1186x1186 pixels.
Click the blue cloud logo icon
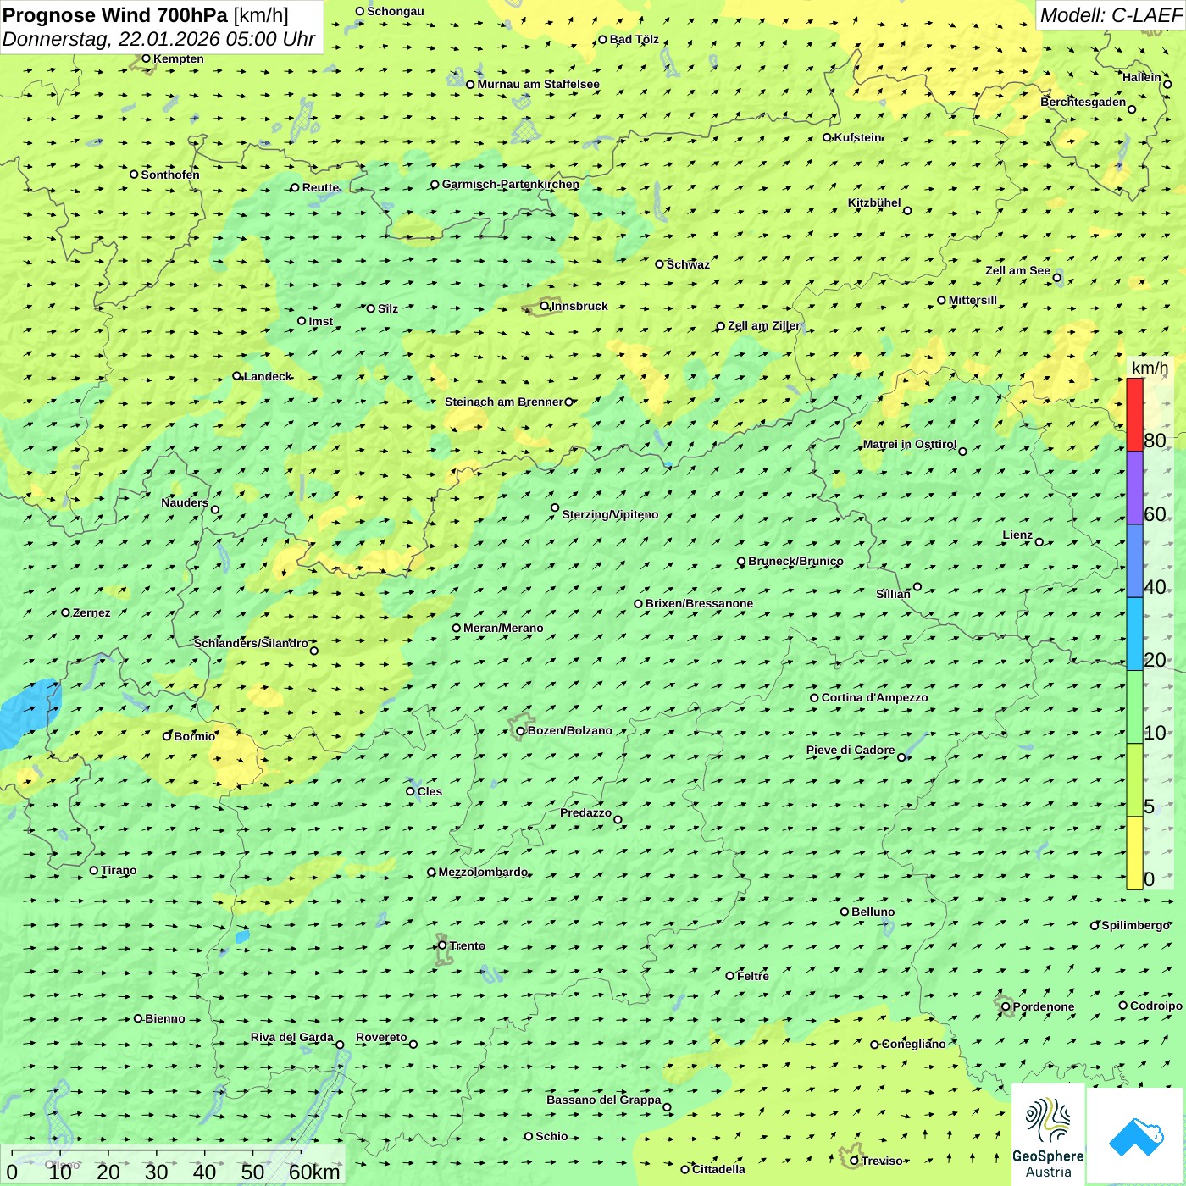coord(1136,1135)
